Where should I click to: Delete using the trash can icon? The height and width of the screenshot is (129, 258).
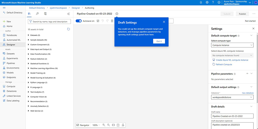[112, 21]
